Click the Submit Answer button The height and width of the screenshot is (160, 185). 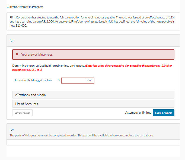[163, 113]
